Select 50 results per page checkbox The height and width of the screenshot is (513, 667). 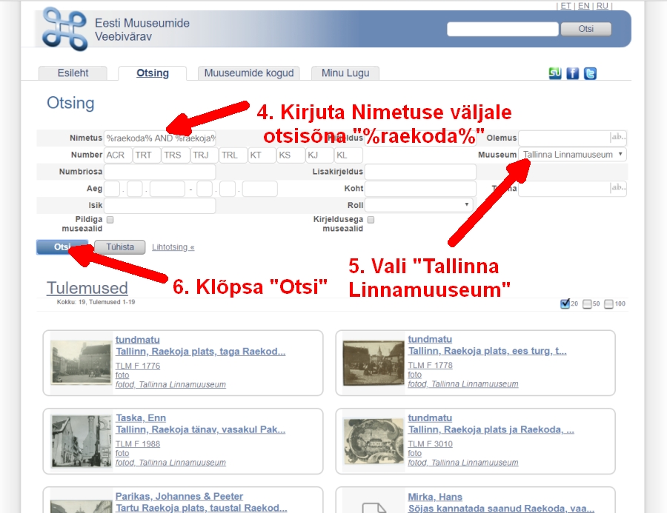[588, 304]
